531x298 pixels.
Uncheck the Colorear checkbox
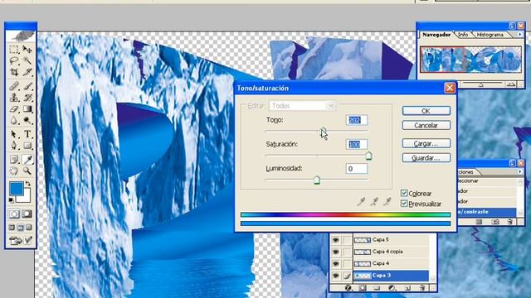404,193
